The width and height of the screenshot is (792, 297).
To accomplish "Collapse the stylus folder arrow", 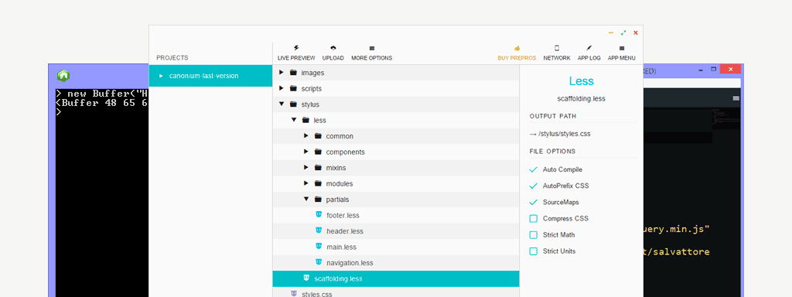I will 282,104.
